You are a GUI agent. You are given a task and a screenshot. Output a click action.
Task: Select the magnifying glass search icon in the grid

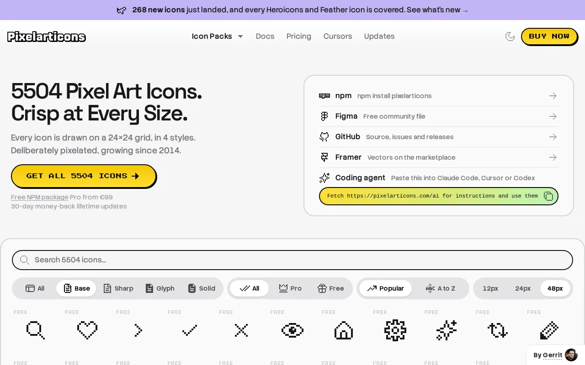(x=36, y=330)
